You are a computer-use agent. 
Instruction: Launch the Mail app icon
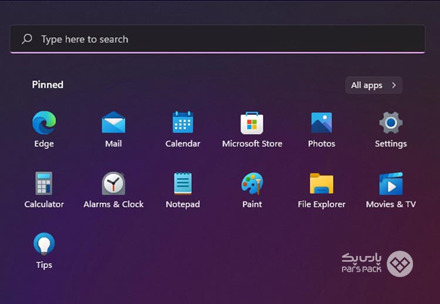click(x=113, y=122)
